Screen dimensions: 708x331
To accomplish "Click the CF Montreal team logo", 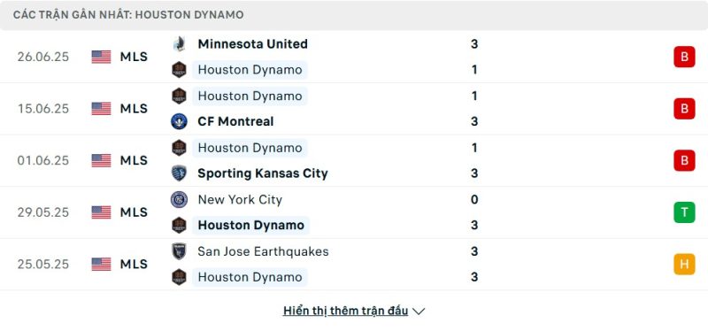I will (180, 121).
